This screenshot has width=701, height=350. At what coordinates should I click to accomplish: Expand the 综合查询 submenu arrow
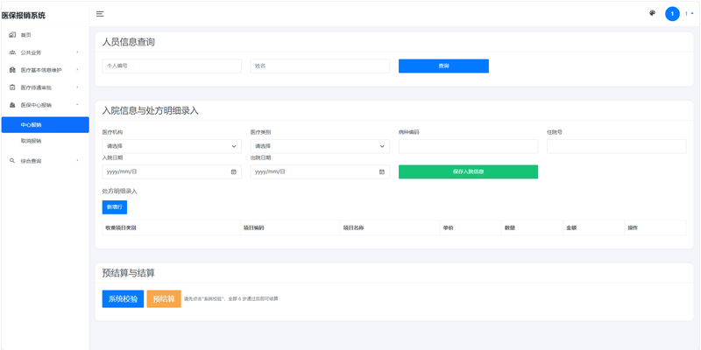[x=77, y=161]
